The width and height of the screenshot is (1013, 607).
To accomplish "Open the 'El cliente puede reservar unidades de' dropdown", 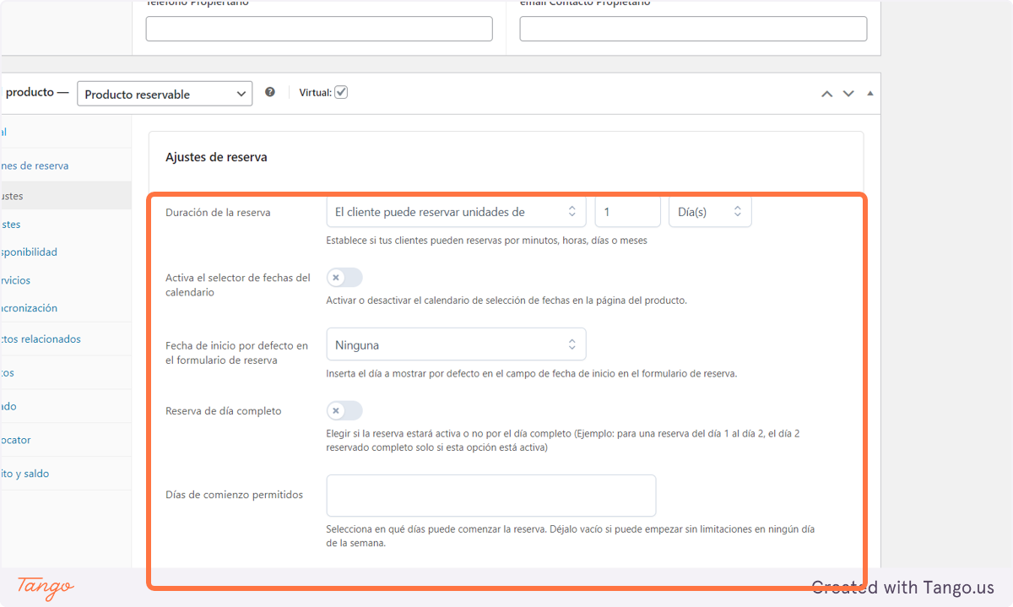I will 456,212.
